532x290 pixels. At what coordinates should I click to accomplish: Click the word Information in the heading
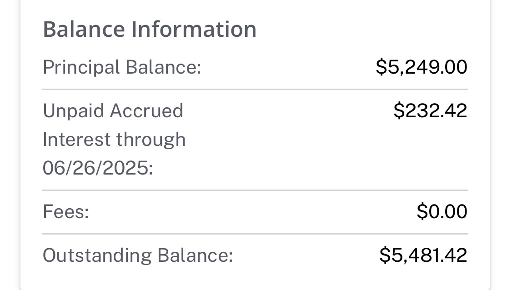194,29
